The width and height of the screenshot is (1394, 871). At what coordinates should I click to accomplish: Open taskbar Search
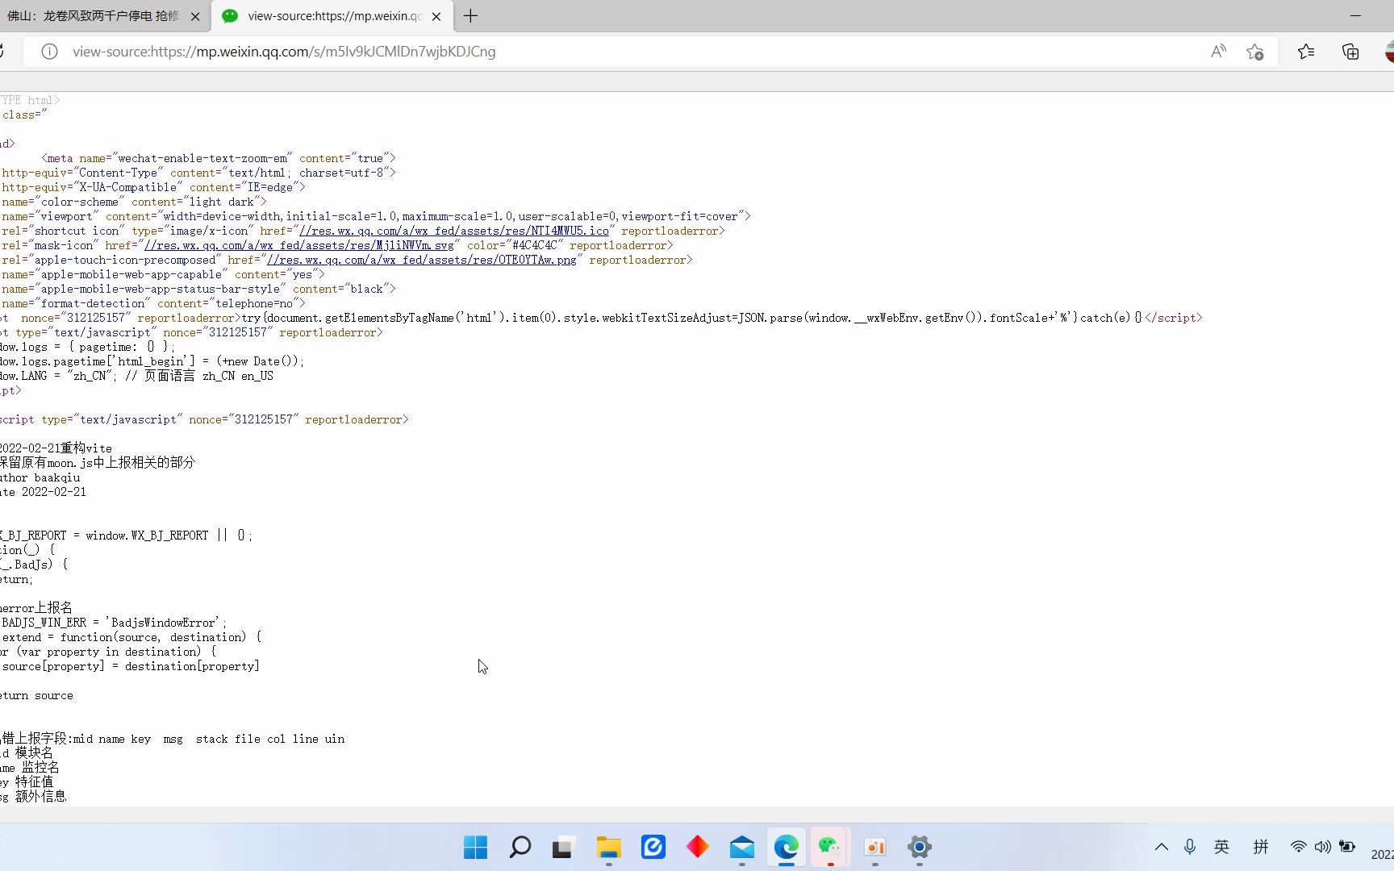point(520,848)
